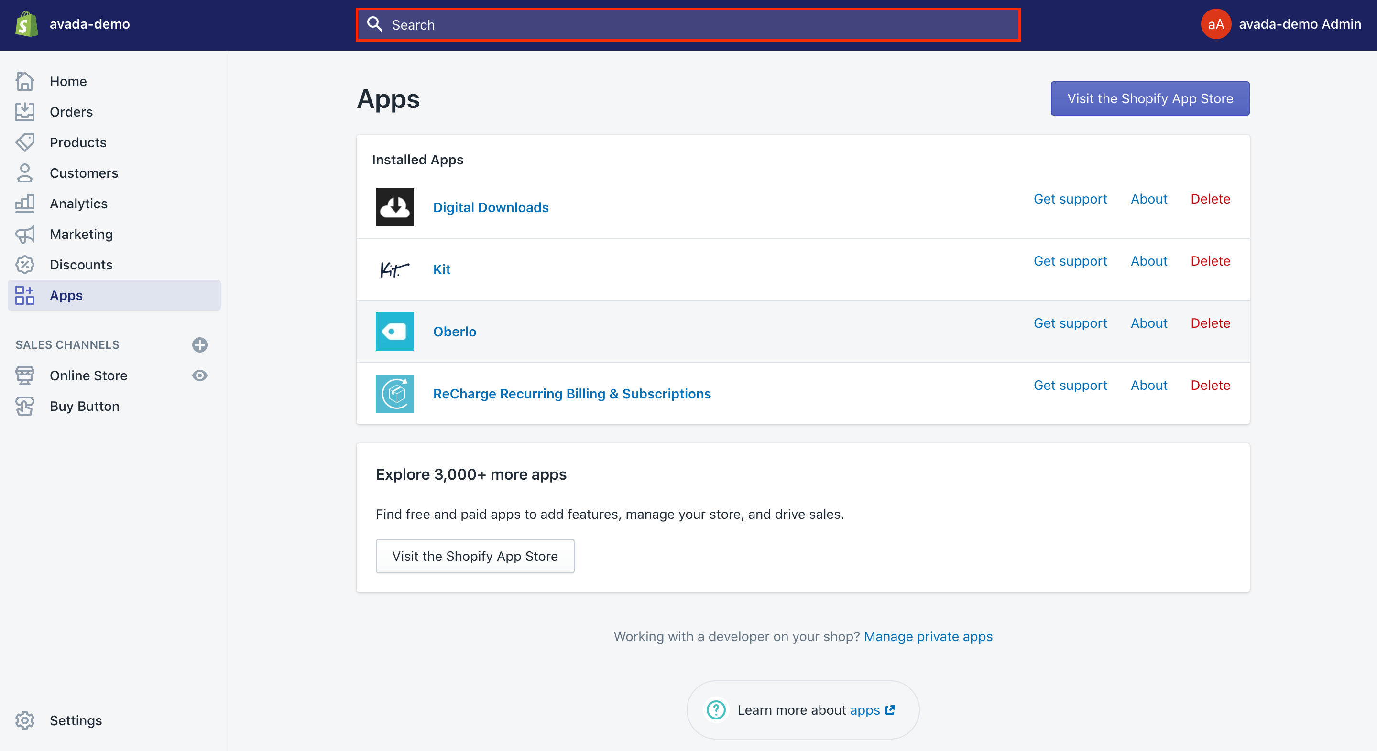Delete the Digital Downloads app
The image size is (1377, 751).
pyautogui.click(x=1210, y=199)
